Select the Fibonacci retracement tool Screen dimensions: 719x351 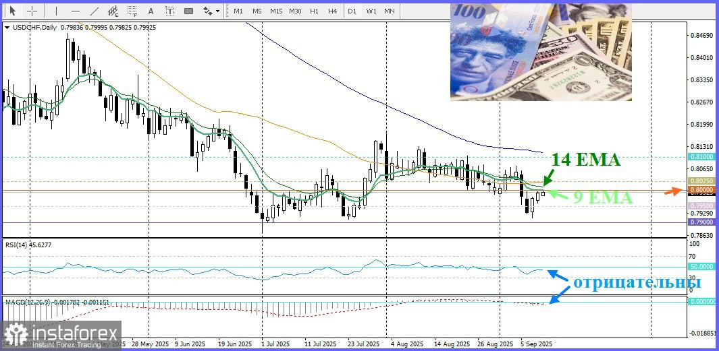click(x=132, y=11)
